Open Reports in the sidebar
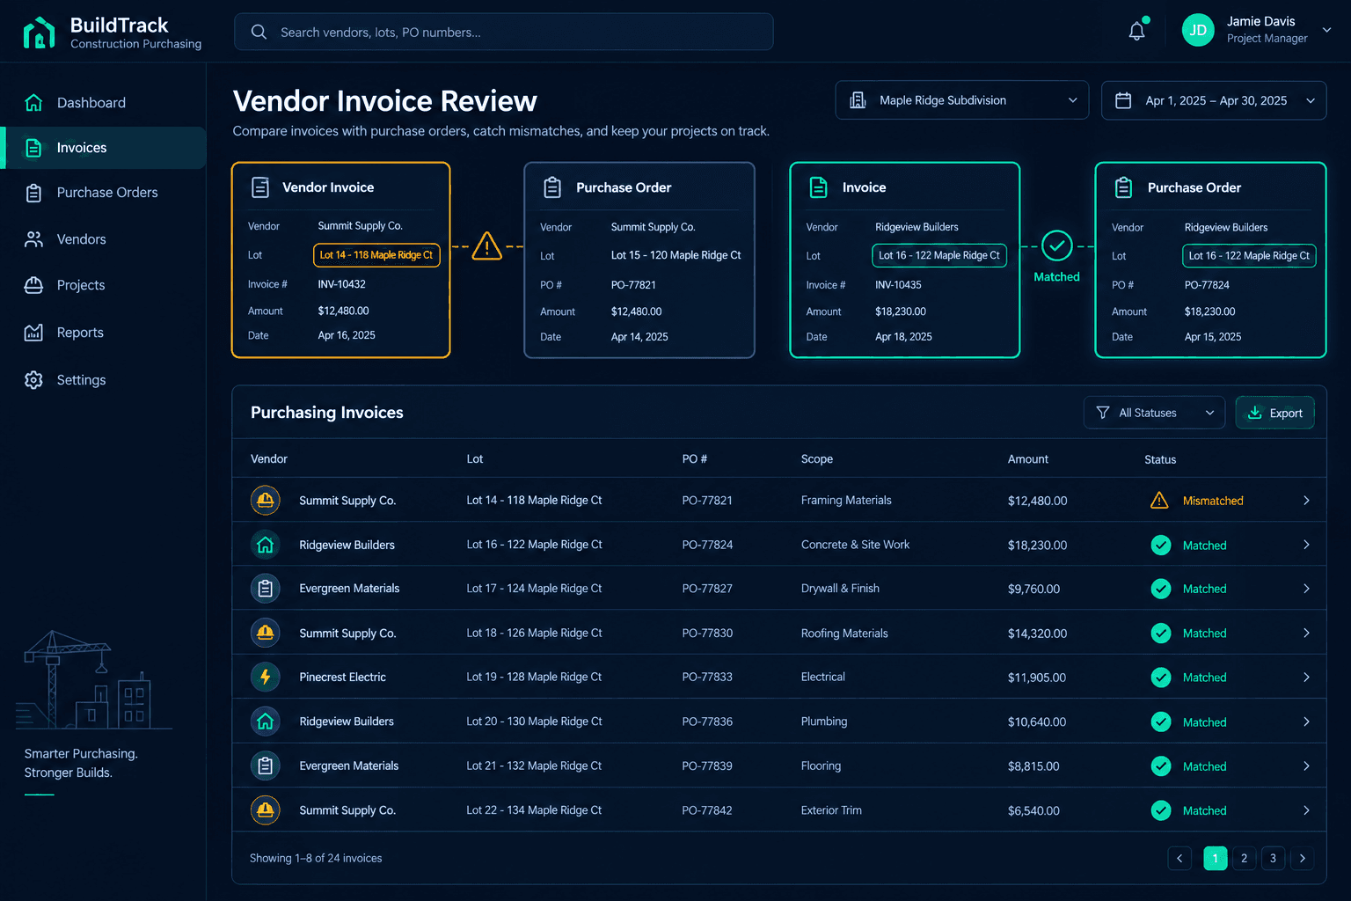 [x=104, y=333]
